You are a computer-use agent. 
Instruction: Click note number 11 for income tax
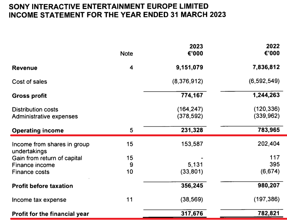[129, 200]
